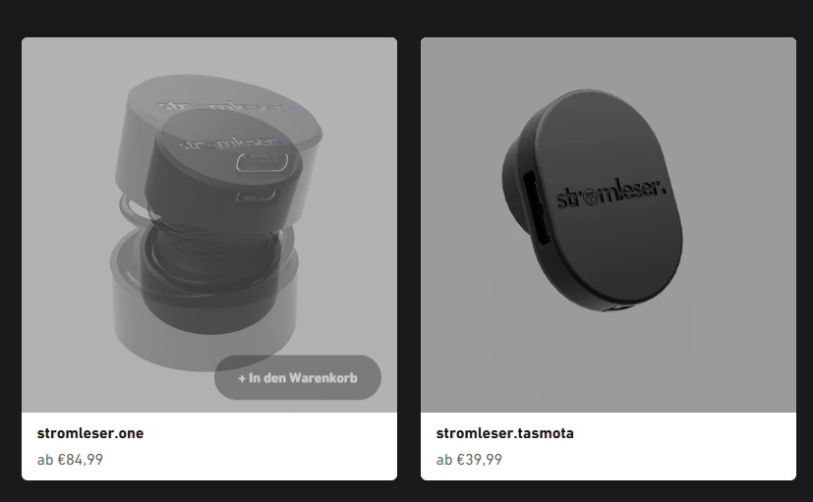The width and height of the screenshot is (813, 502).
Task: Click the ab €84,99 price text
Action: (70, 460)
